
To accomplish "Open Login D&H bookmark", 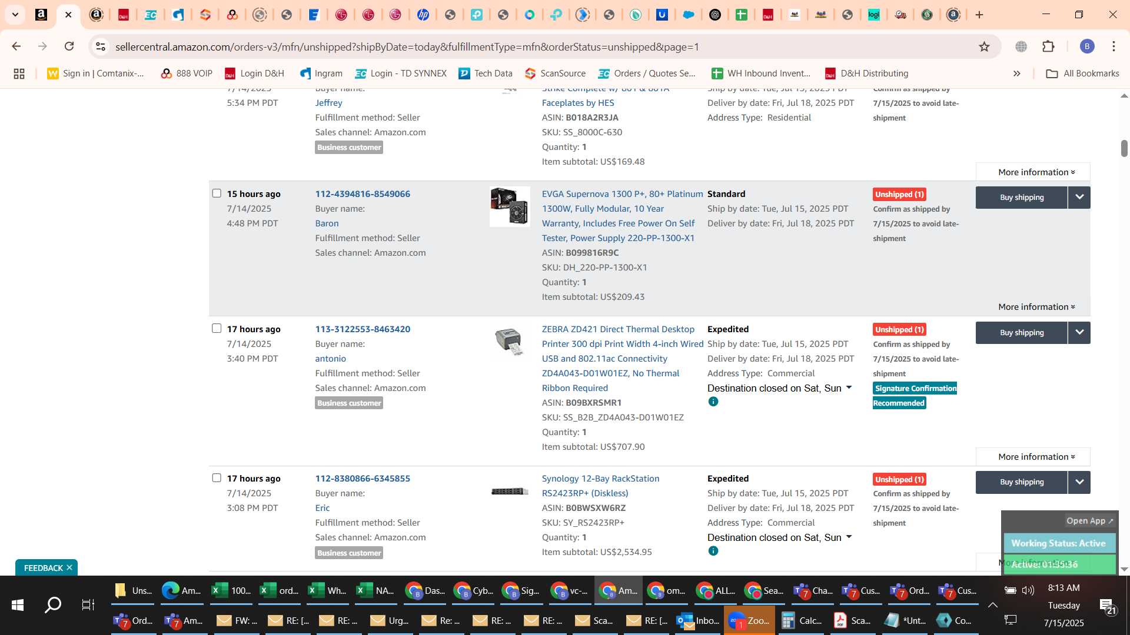I will tap(254, 73).
